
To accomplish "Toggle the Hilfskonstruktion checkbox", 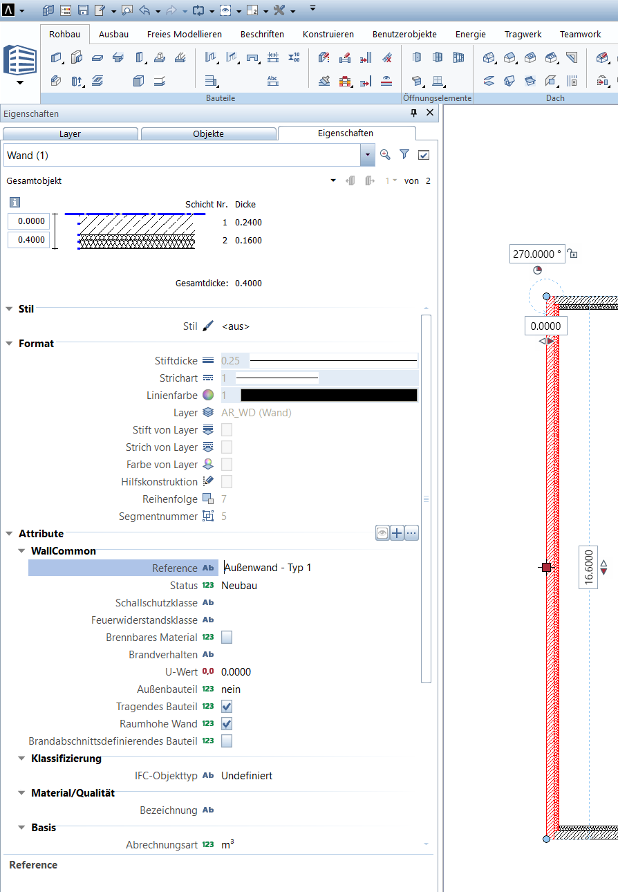I will 227,482.
